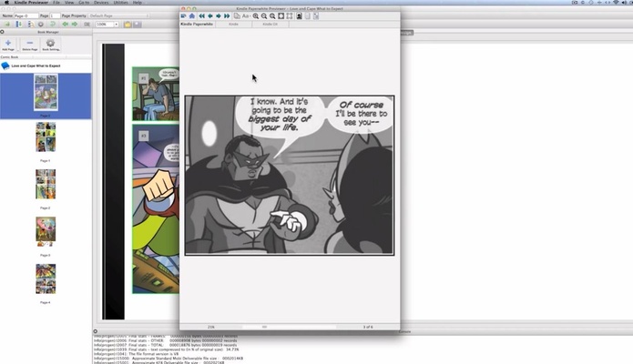Click the Console panel collapse circle

(x=96, y=331)
